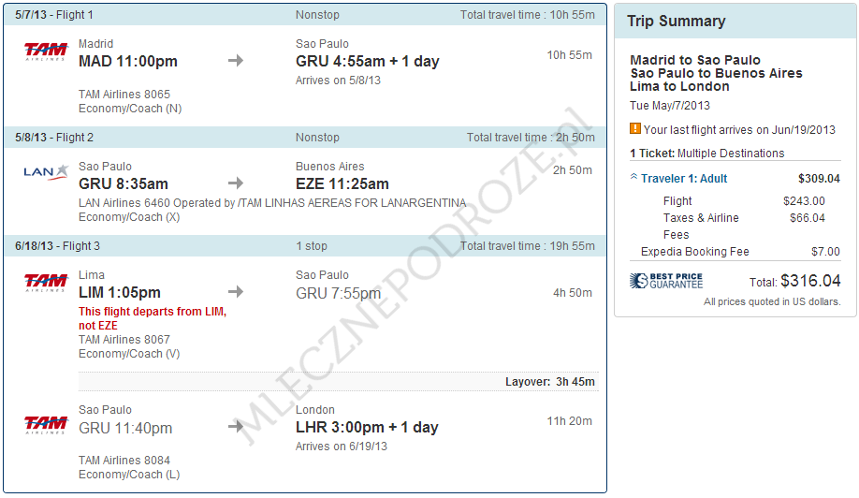Click the Total $316.04 price

pos(810,281)
